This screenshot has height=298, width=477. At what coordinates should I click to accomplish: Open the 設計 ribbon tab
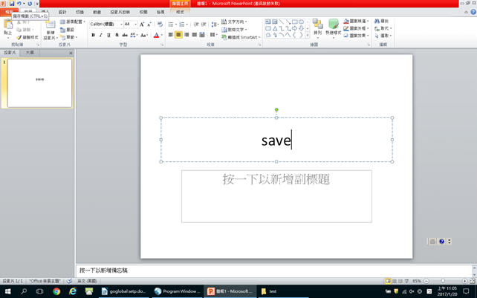62,12
